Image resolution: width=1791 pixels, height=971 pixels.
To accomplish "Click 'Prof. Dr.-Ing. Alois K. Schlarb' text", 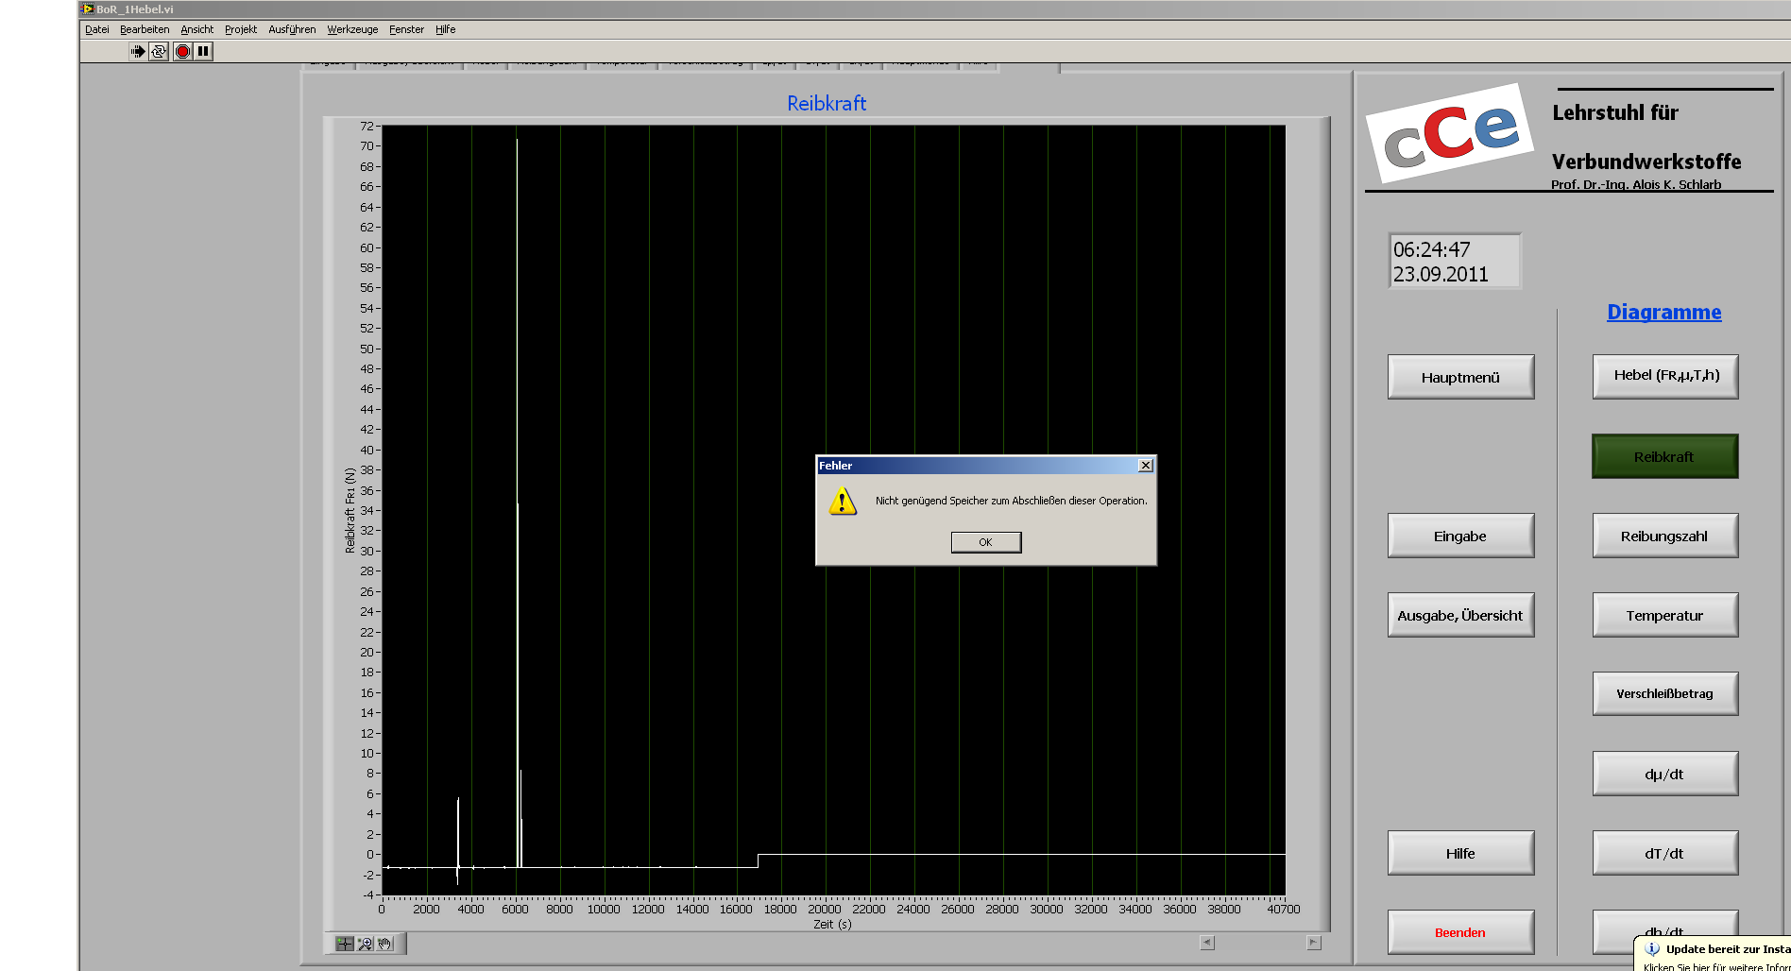I will pyautogui.click(x=1636, y=184).
